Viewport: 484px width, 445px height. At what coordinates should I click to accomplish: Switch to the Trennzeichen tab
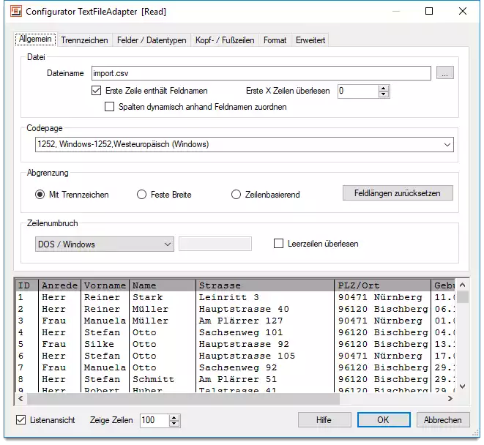coord(84,40)
